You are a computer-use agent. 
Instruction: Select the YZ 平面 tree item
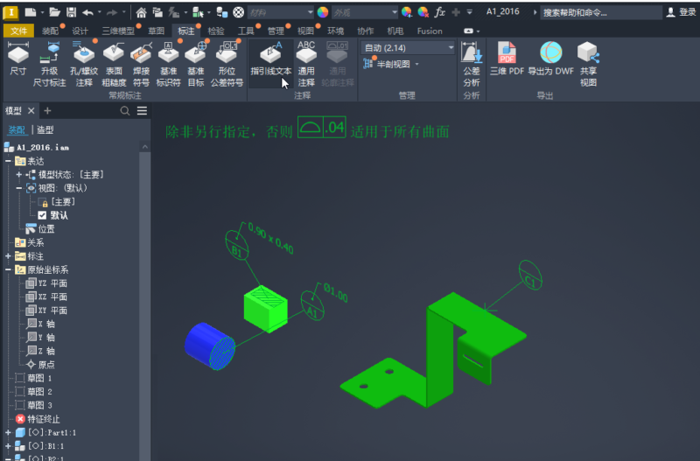(46, 283)
